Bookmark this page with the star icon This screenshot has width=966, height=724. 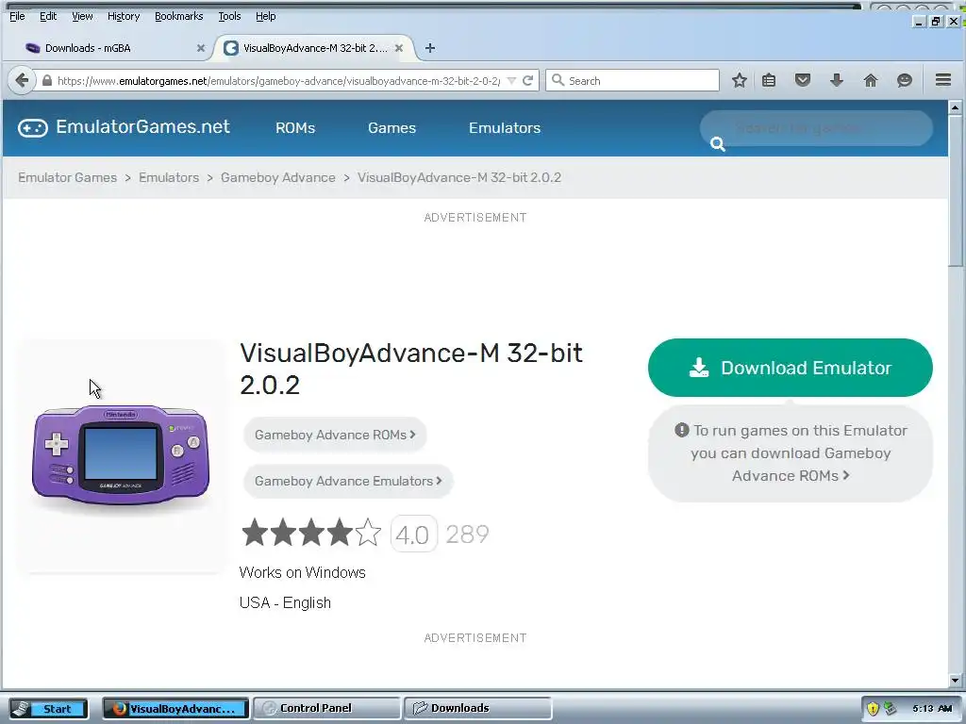[x=740, y=80]
